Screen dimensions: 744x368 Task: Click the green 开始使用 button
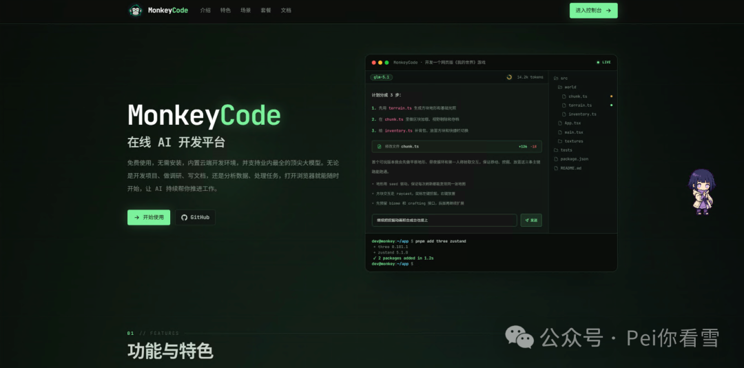tap(149, 218)
